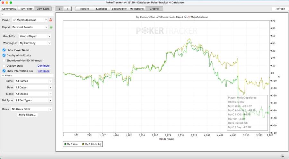Screen dimensions: 289x159
Task: Click the player name icon in Player field
Action: [x=14, y=20]
